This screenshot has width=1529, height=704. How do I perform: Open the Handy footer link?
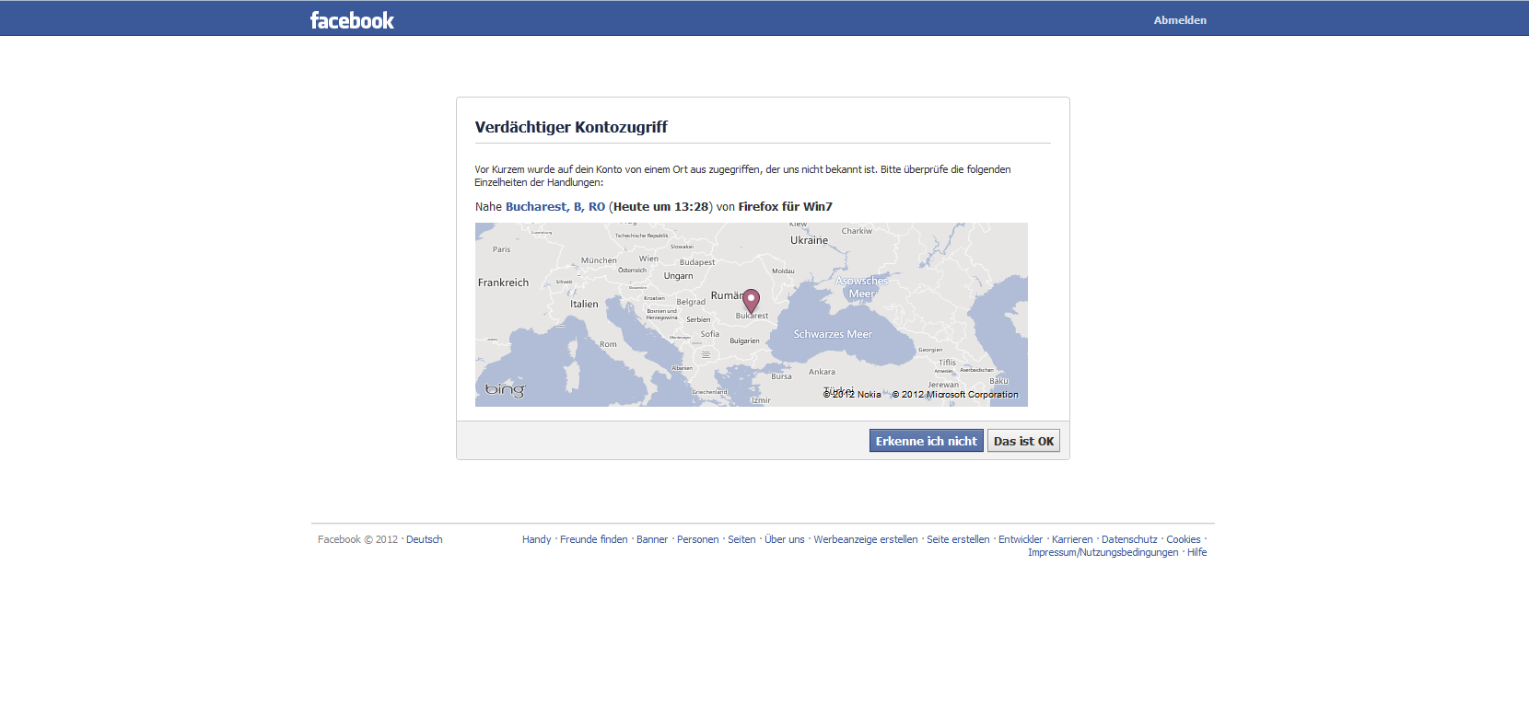[x=537, y=539]
